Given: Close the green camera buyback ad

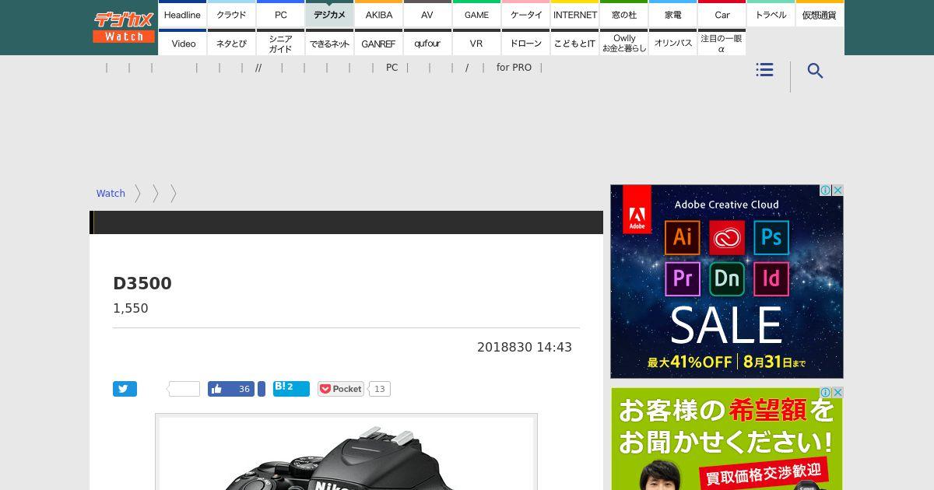Looking at the screenshot, I should pos(837,393).
